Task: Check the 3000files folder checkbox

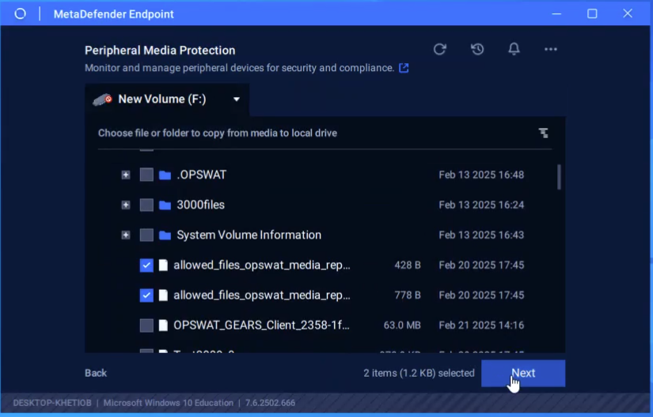Action: [x=146, y=205]
